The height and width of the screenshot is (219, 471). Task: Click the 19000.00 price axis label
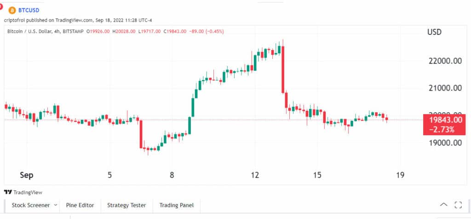click(444, 143)
